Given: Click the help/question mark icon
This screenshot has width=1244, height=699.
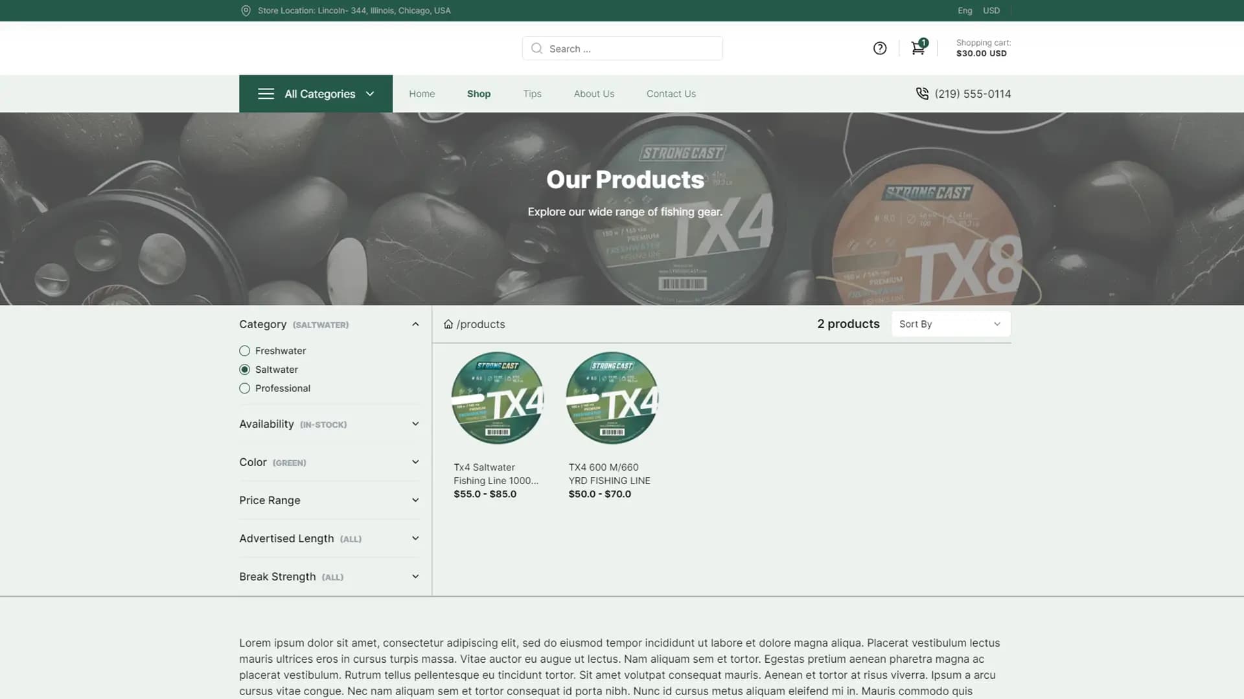Looking at the screenshot, I should pyautogui.click(x=879, y=48).
